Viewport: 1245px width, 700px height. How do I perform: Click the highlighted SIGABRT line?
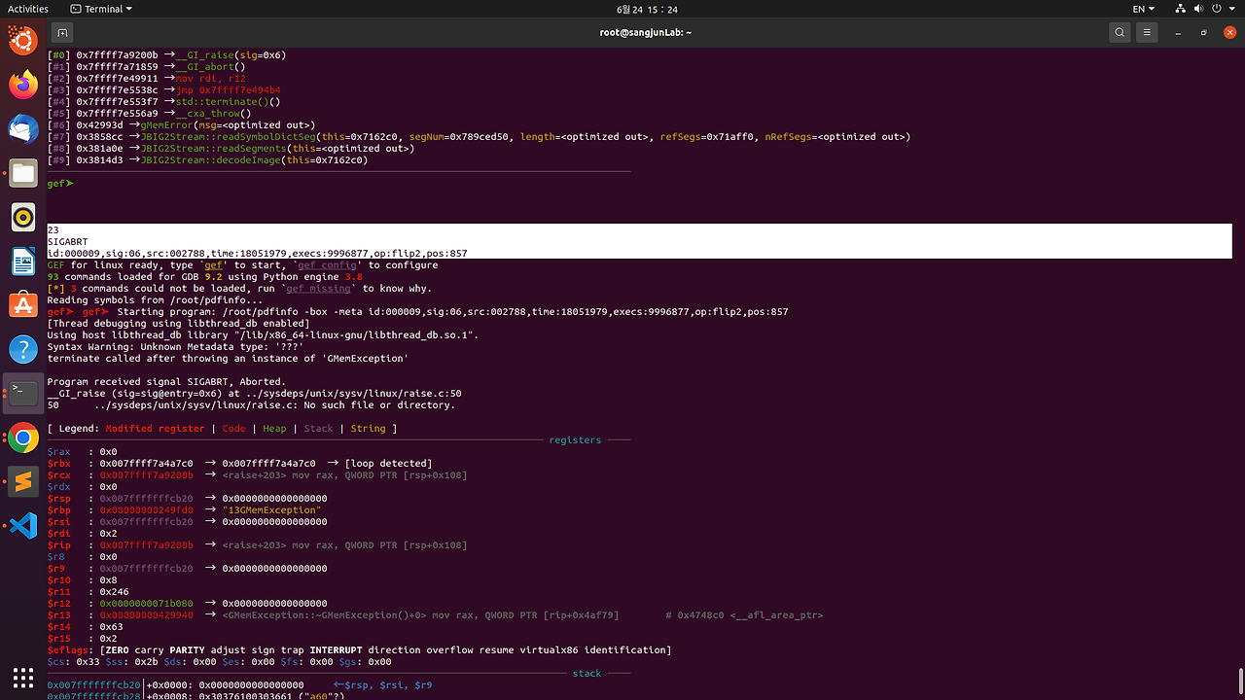(69, 241)
